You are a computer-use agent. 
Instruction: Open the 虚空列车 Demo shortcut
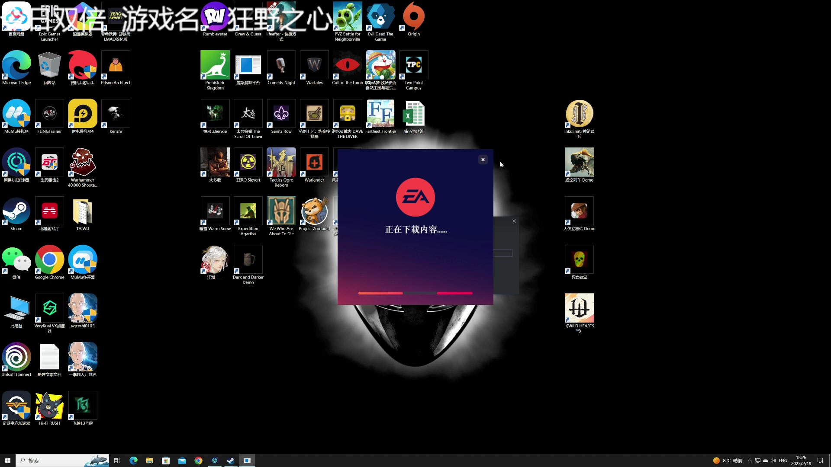pos(579,165)
